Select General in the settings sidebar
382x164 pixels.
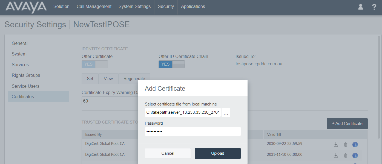[x=38, y=43]
